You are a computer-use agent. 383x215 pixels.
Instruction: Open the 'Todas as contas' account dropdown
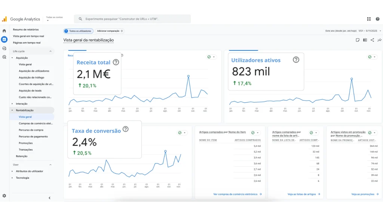(54, 19)
